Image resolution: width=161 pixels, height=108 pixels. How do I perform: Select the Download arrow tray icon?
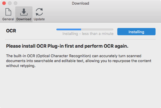pyautogui.click(x=24, y=12)
